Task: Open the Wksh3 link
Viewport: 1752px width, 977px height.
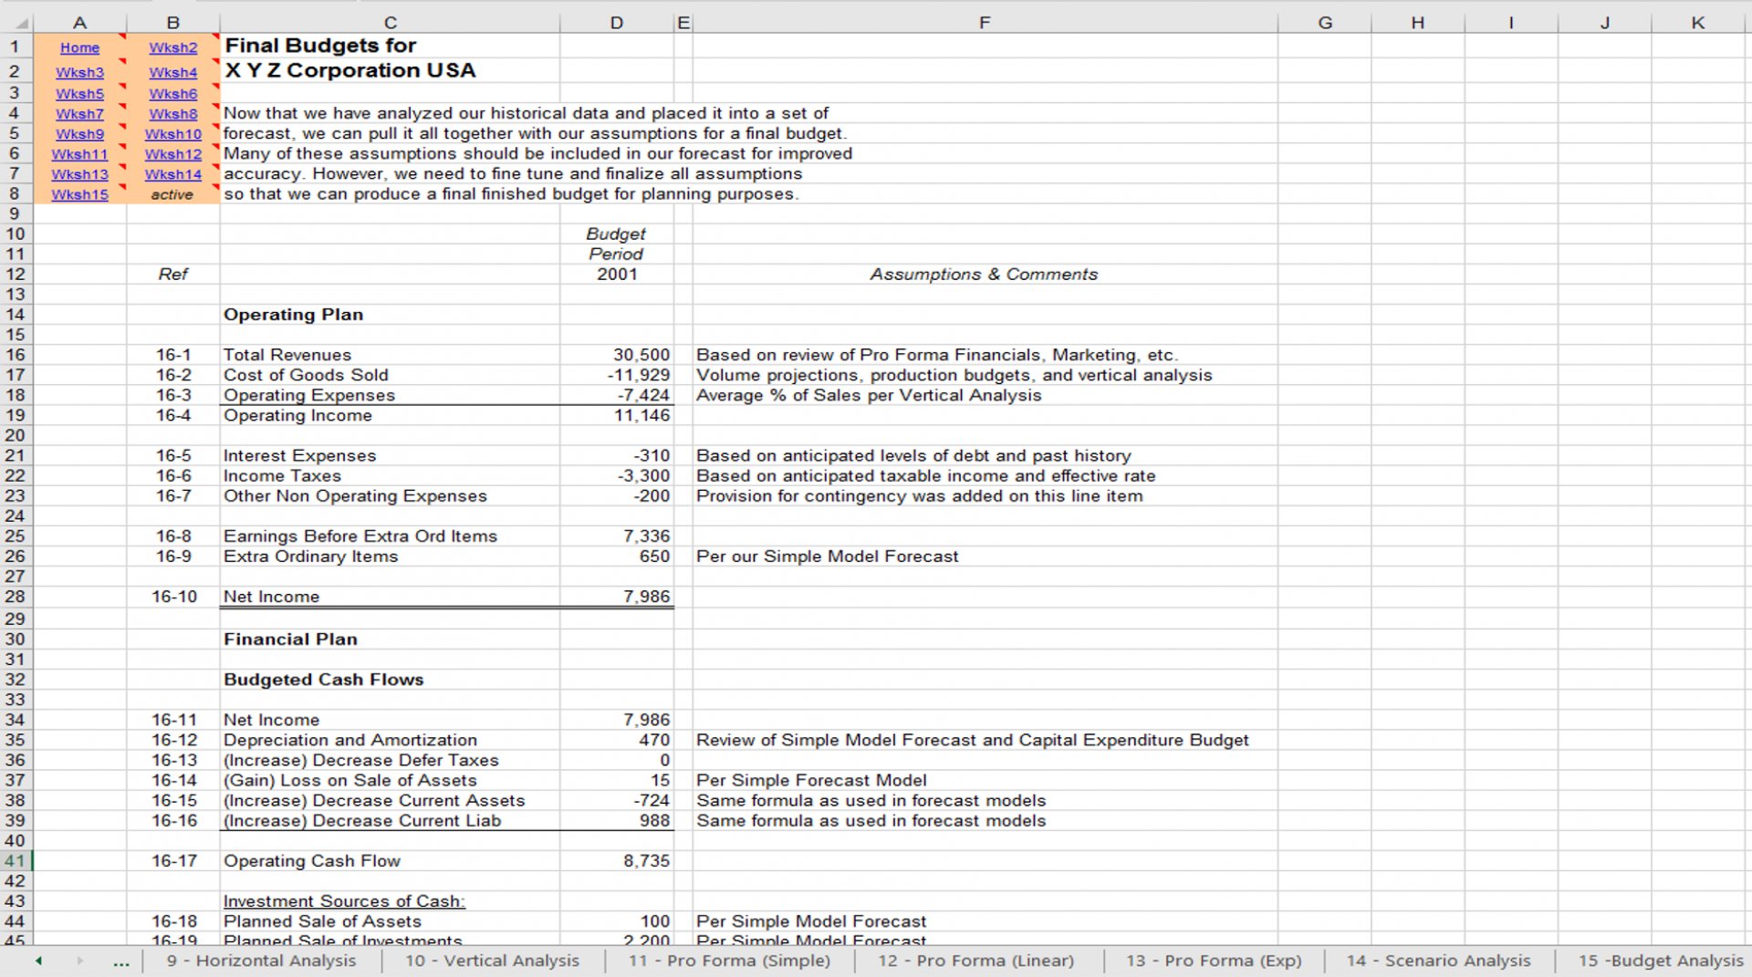Action: click(79, 72)
